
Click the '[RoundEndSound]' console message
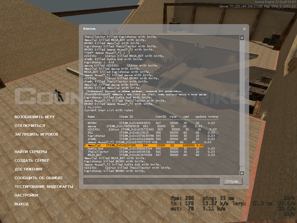[145, 94]
